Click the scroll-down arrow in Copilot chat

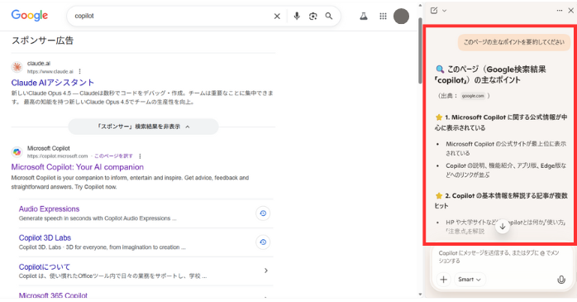point(503,227)
